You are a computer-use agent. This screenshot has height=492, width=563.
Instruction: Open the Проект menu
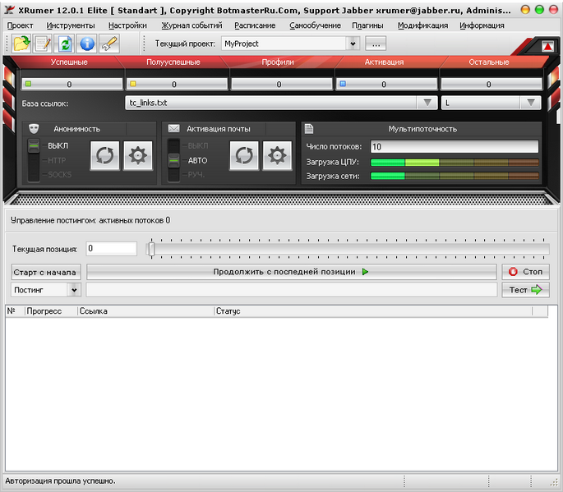(20, 25)
